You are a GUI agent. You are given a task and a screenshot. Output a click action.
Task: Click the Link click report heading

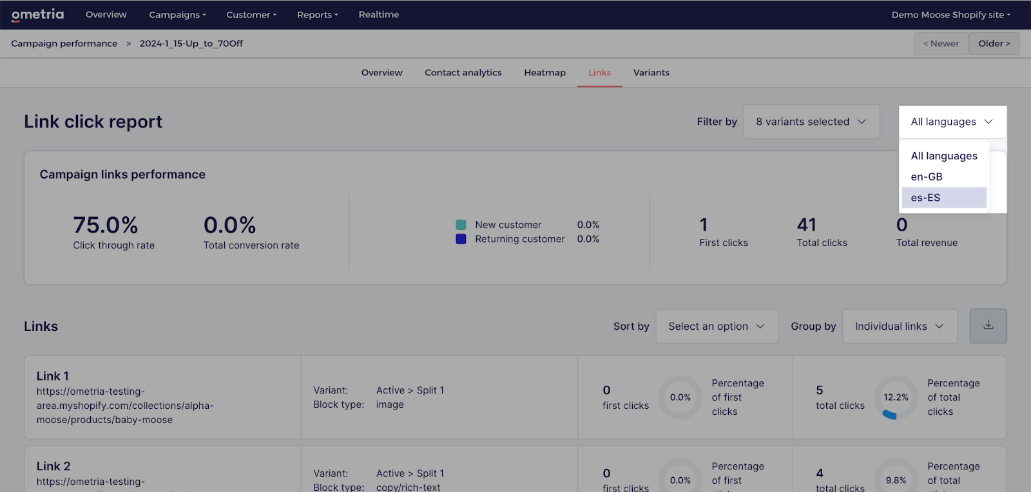coord(93,122)
